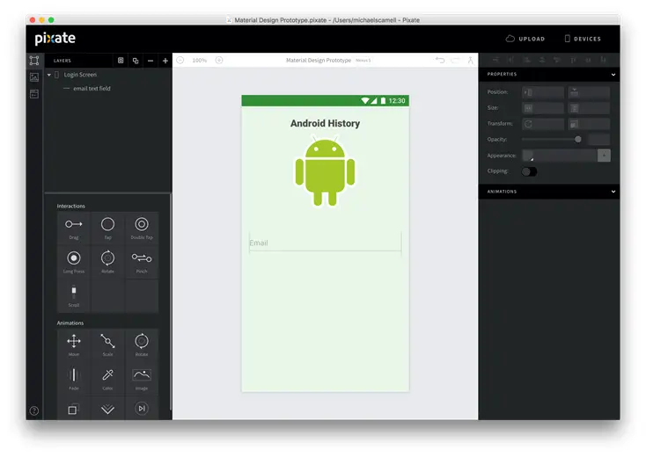This screenshot has height=457, width=646.
Task: Click the Devices button
Action: point(583,39)
